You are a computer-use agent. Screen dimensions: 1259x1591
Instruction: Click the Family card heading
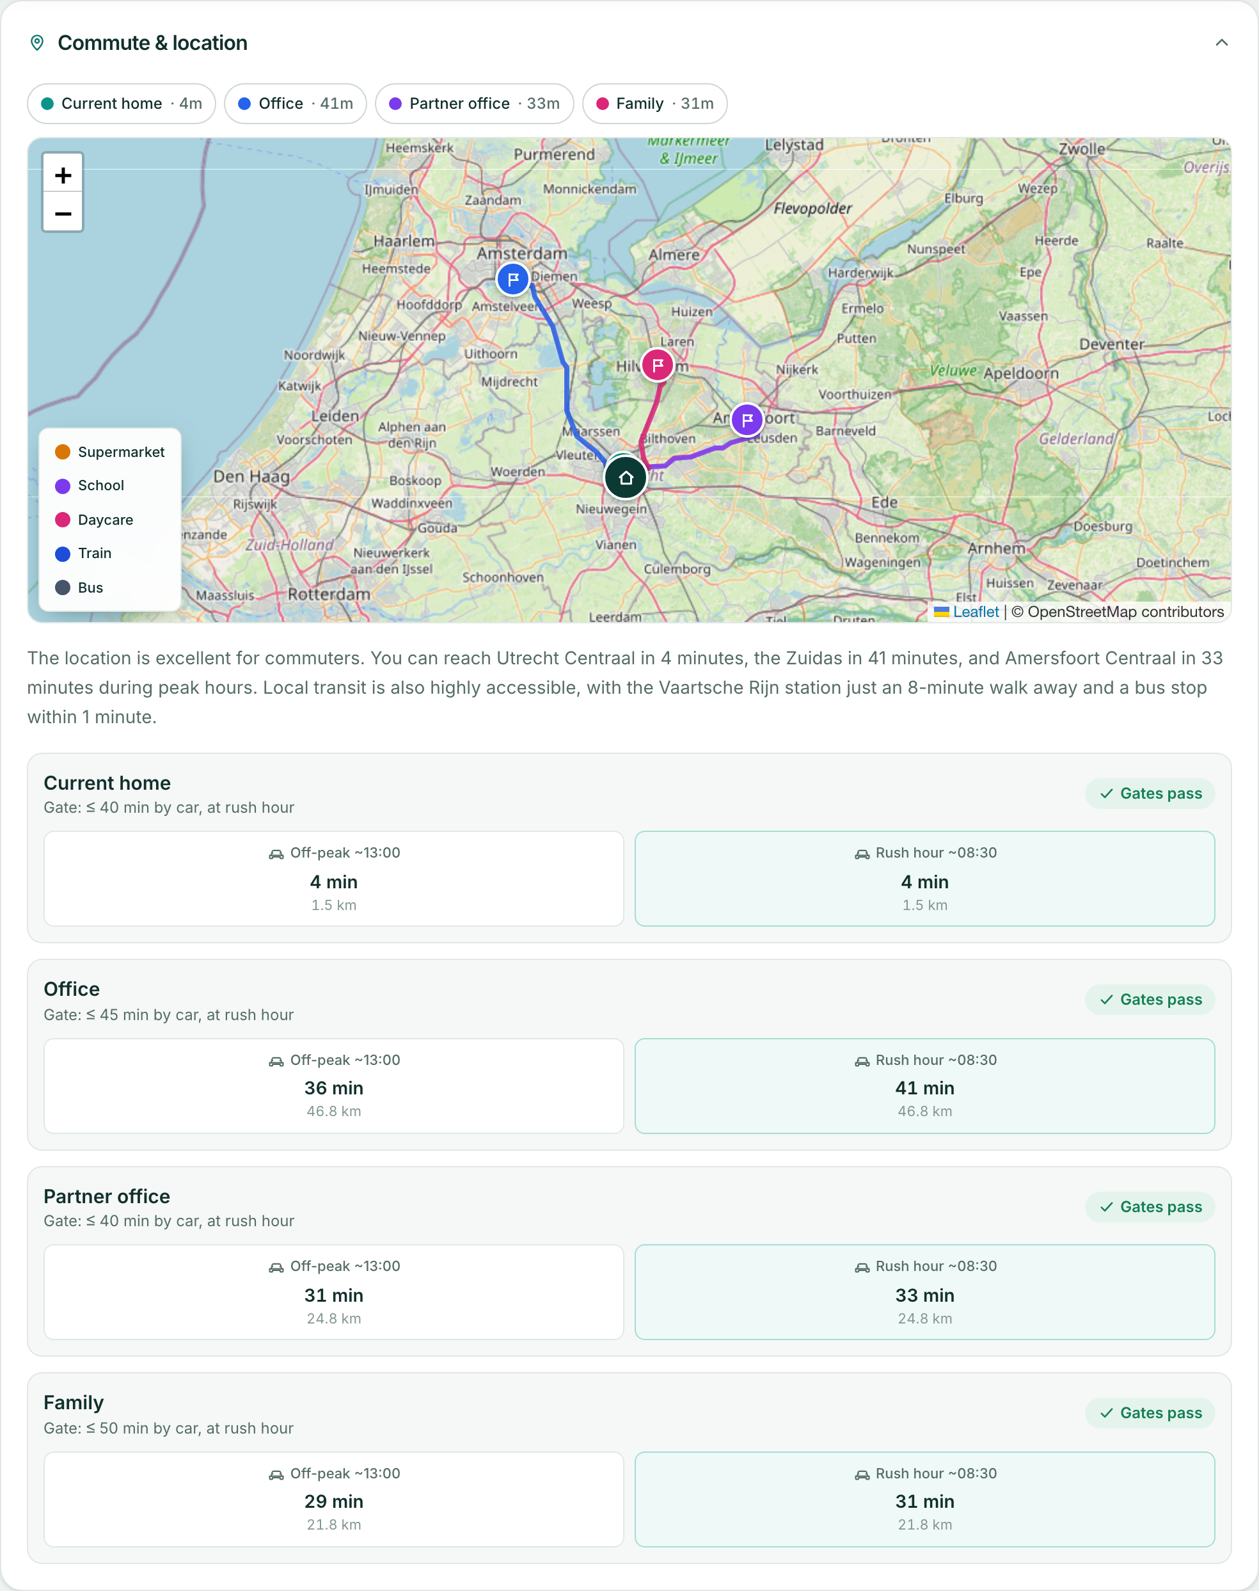click(x=74, y=1403)
